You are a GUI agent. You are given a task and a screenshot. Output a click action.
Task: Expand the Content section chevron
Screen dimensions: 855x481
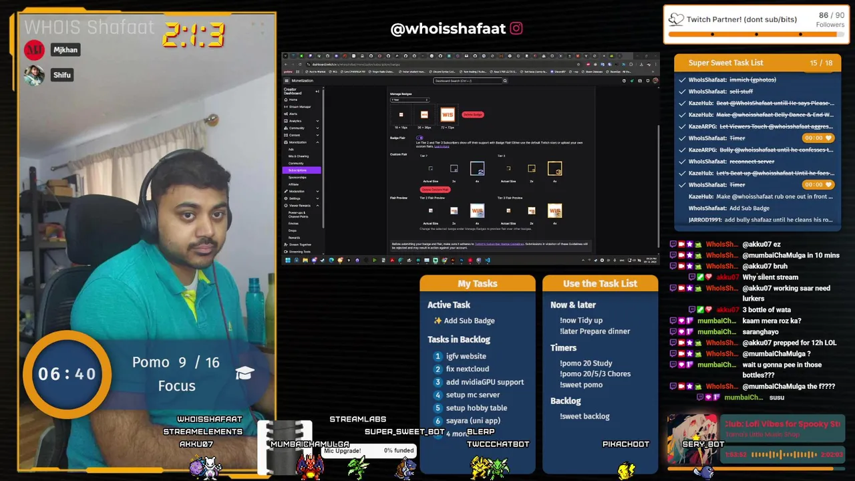pyautogui.click(x=317, y=135)
